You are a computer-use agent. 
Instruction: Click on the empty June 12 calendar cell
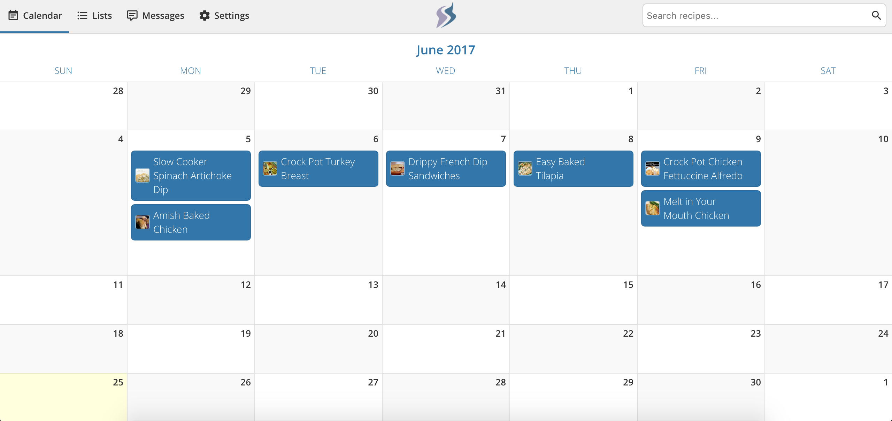[191, 302]
